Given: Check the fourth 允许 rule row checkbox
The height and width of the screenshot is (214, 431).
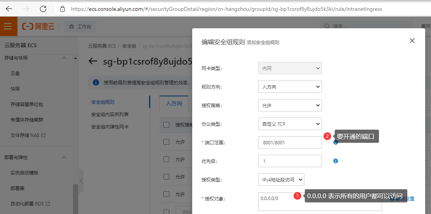Looking at the screenshot, I should (166, 194).
